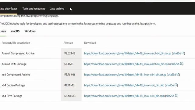Viewport: 195px width, 110px height.
Task: Select the 'x64 Compressed Archive' description text
Action: (16, 75)
